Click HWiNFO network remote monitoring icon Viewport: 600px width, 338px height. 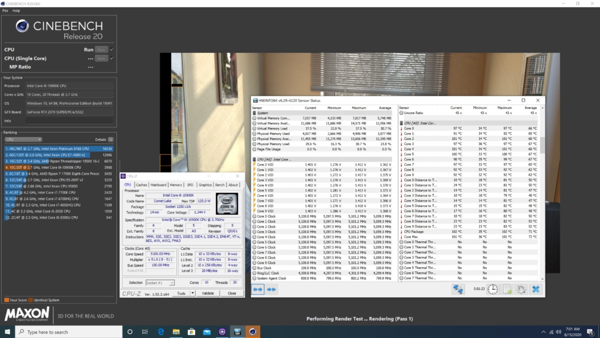[458, 289]
